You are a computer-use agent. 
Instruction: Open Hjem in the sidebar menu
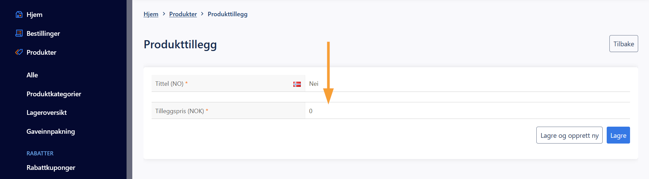[35, 15]
